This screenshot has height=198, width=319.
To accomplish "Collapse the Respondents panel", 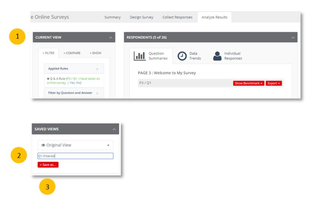I will pyautogui.click(x=293, y=38).
